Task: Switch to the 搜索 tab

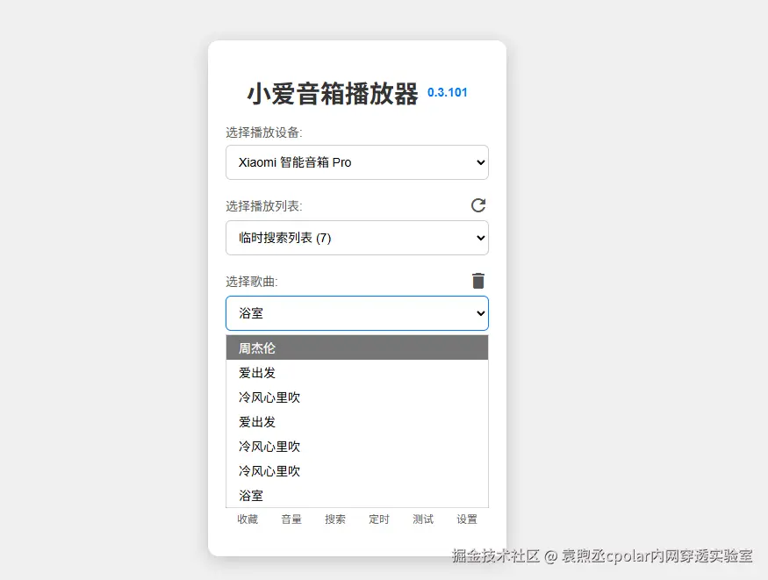Action: pyautogui.click(x=335, y=519)
